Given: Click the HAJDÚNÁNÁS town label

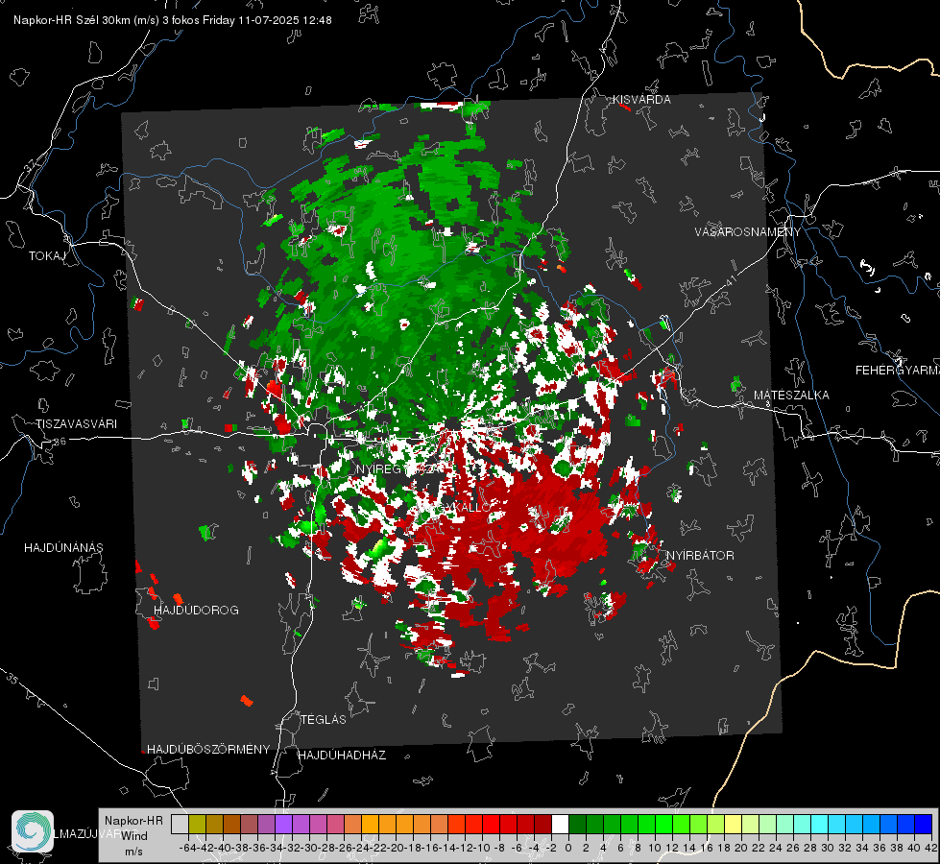Looking at the screenshot, I should pos(63,548).
